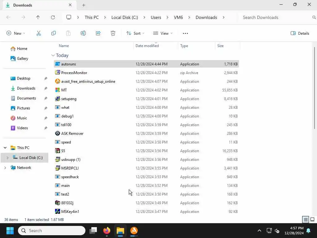The width and height of the screenshot is (317, 238).
Task: Open Videos quick access folder
Action: tap(22, 128)
